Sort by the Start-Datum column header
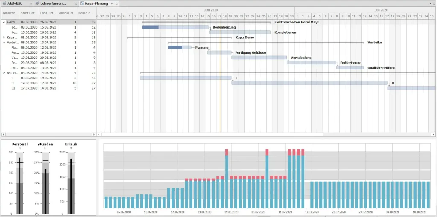The width and height of the screenshot is (437, 217). tap(29, 13)
